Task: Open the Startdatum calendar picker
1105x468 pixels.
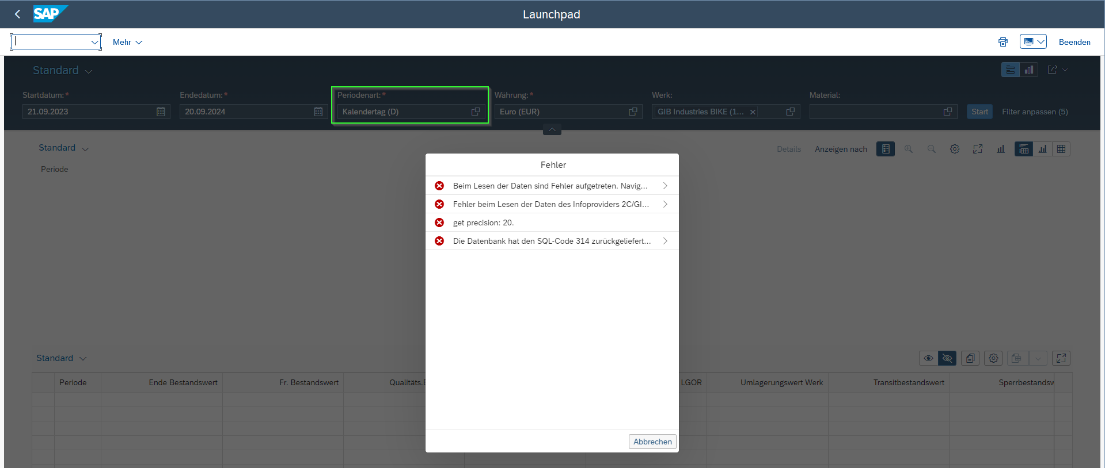Action: pyautogui.click(x=161, y=112)
